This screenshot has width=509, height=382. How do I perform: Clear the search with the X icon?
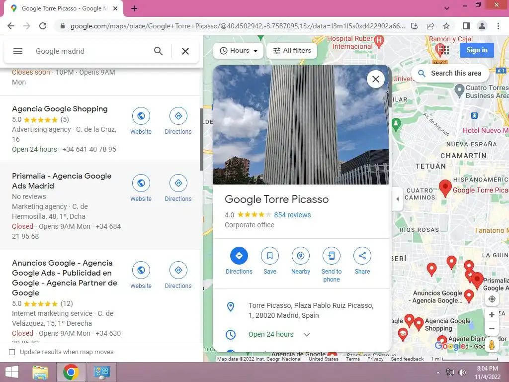(185, 51)
